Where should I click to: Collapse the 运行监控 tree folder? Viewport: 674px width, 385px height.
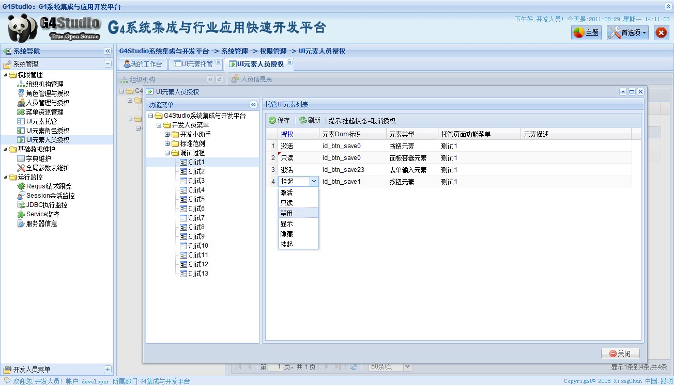tap(5, 178)
